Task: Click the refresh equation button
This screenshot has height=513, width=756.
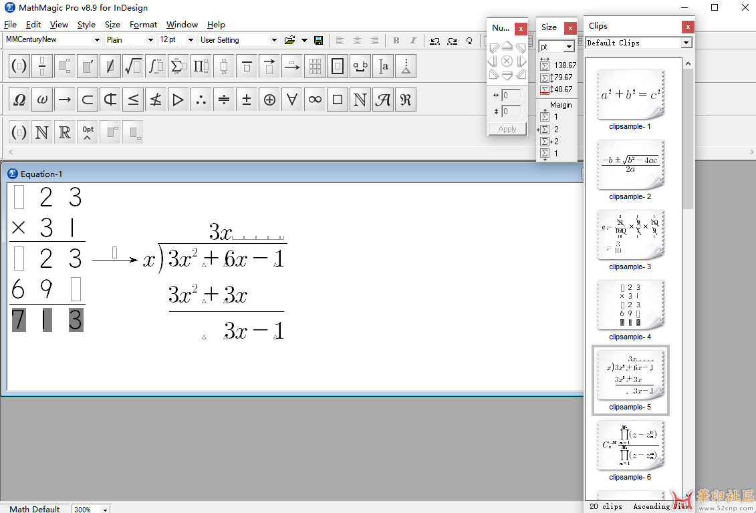Action: 469,41
